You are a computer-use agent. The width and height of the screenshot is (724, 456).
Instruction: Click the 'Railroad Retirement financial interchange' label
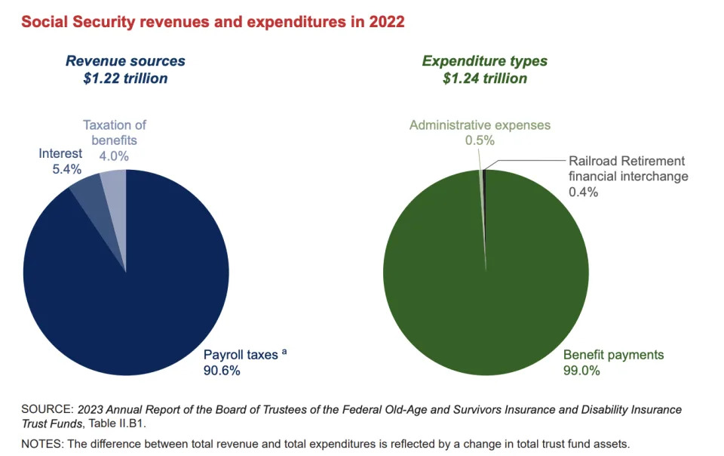tap(628, 168)
